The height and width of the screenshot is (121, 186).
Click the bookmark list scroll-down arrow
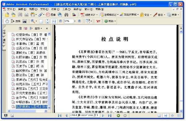(x=49, y=107)
